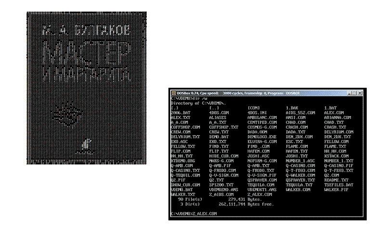Click the XTDEMO.ORG file name
Viewport: 385px width, 244px height.
coord(182,161)
